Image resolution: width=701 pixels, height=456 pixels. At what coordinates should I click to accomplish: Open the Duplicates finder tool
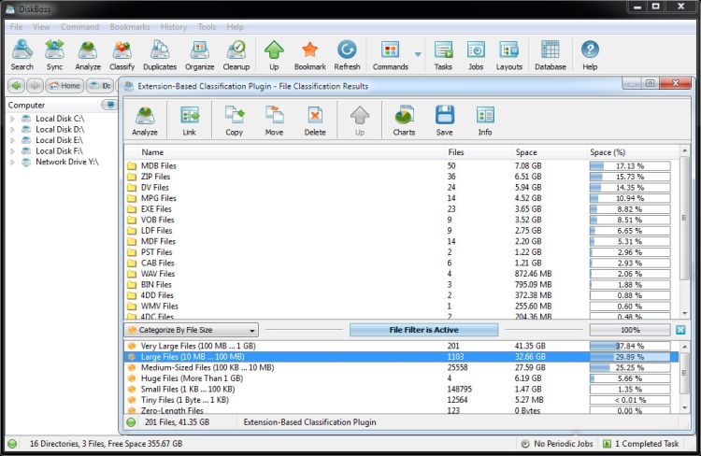pyautogui.click(x=160, y=55)
